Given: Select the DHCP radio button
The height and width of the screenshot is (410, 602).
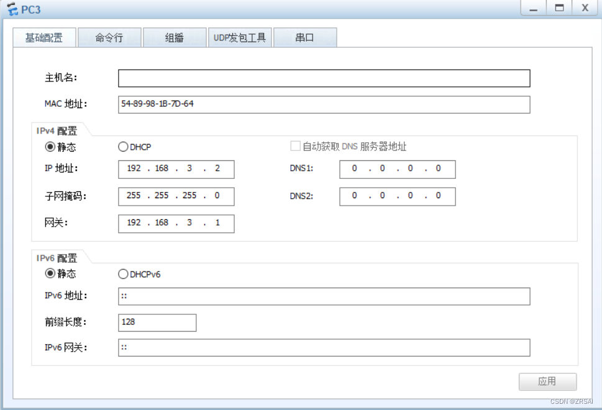Looking at the screenshot, I should tap(123, 147).
